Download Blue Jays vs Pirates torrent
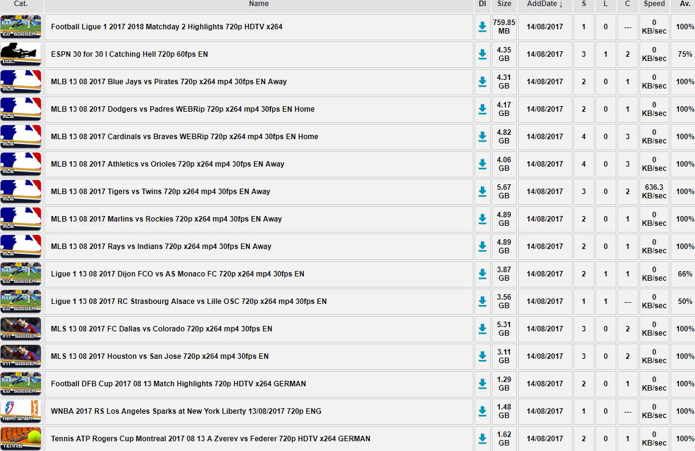The width and height of the screenshot is (695, 451). pos(482,82)
